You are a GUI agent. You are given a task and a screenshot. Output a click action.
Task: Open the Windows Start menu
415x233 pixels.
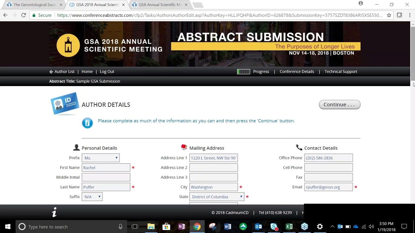8,227
